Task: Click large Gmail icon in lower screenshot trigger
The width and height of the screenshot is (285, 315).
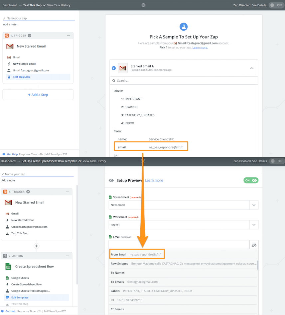Action: tap(8, 202)
